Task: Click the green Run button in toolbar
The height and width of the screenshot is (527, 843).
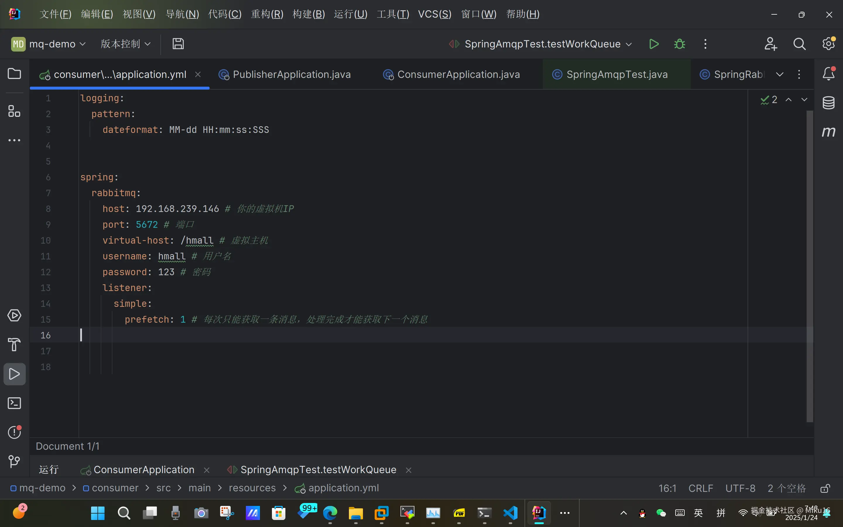Action: pyautogui.click(x=654, y=44)
